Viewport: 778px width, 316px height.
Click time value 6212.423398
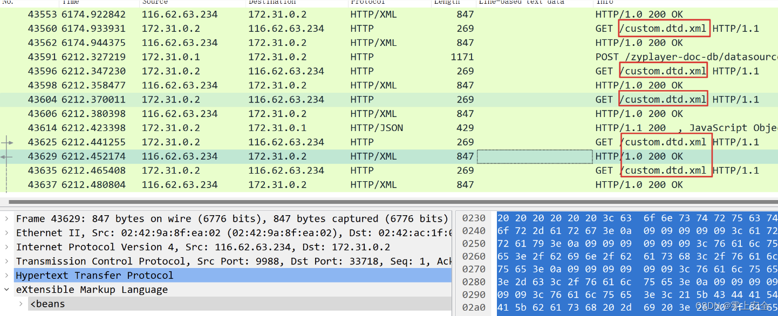click(x=93, y=128)
